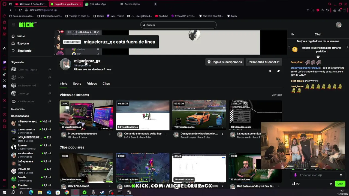
Task: Click the moderators user icon
Action: (x=278, y=71)
